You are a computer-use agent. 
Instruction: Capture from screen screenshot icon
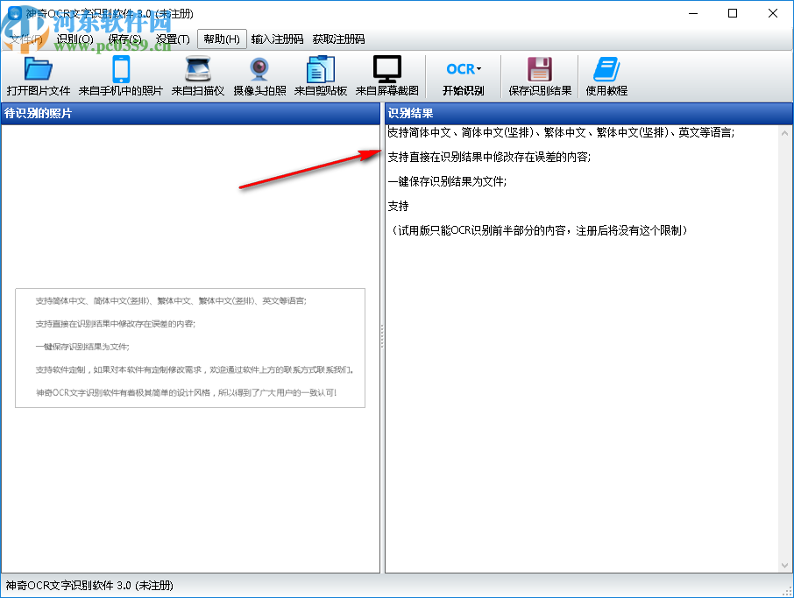pyautogui.click(x=386, y=76)
